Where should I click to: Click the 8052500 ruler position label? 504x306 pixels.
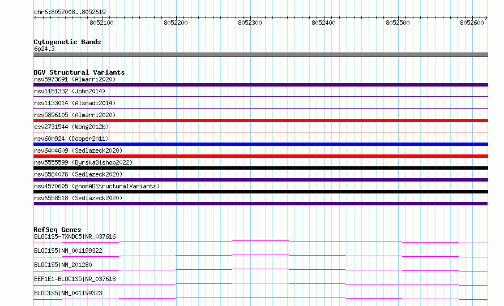[x=398, y=23]
